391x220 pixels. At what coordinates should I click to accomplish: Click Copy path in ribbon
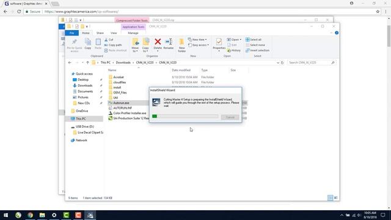click(x=113, y=45)
